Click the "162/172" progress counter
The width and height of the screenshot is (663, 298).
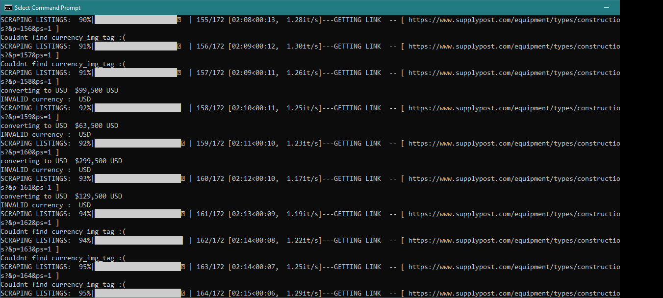tap(210, 241)
